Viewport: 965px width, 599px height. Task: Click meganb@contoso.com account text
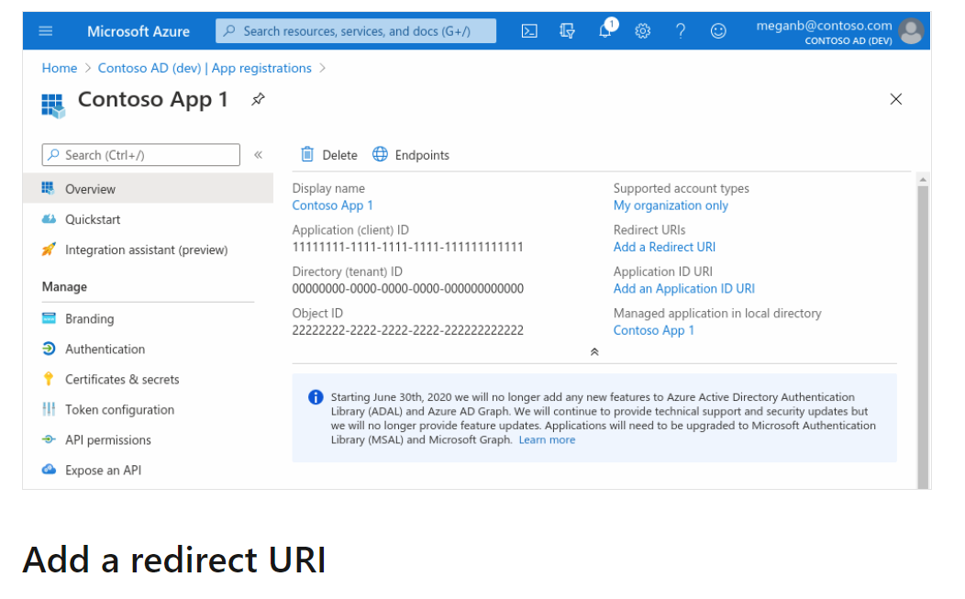824,26
